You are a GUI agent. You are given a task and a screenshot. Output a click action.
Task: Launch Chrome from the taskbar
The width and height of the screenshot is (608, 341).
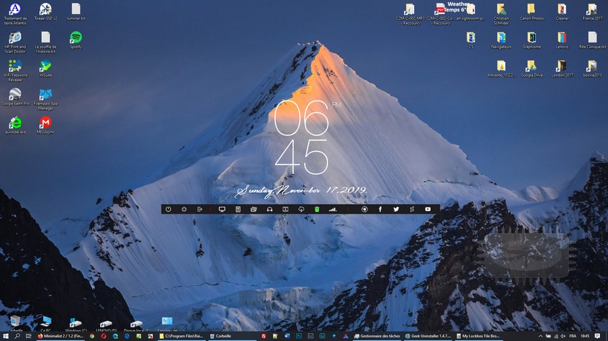point(92,336)
